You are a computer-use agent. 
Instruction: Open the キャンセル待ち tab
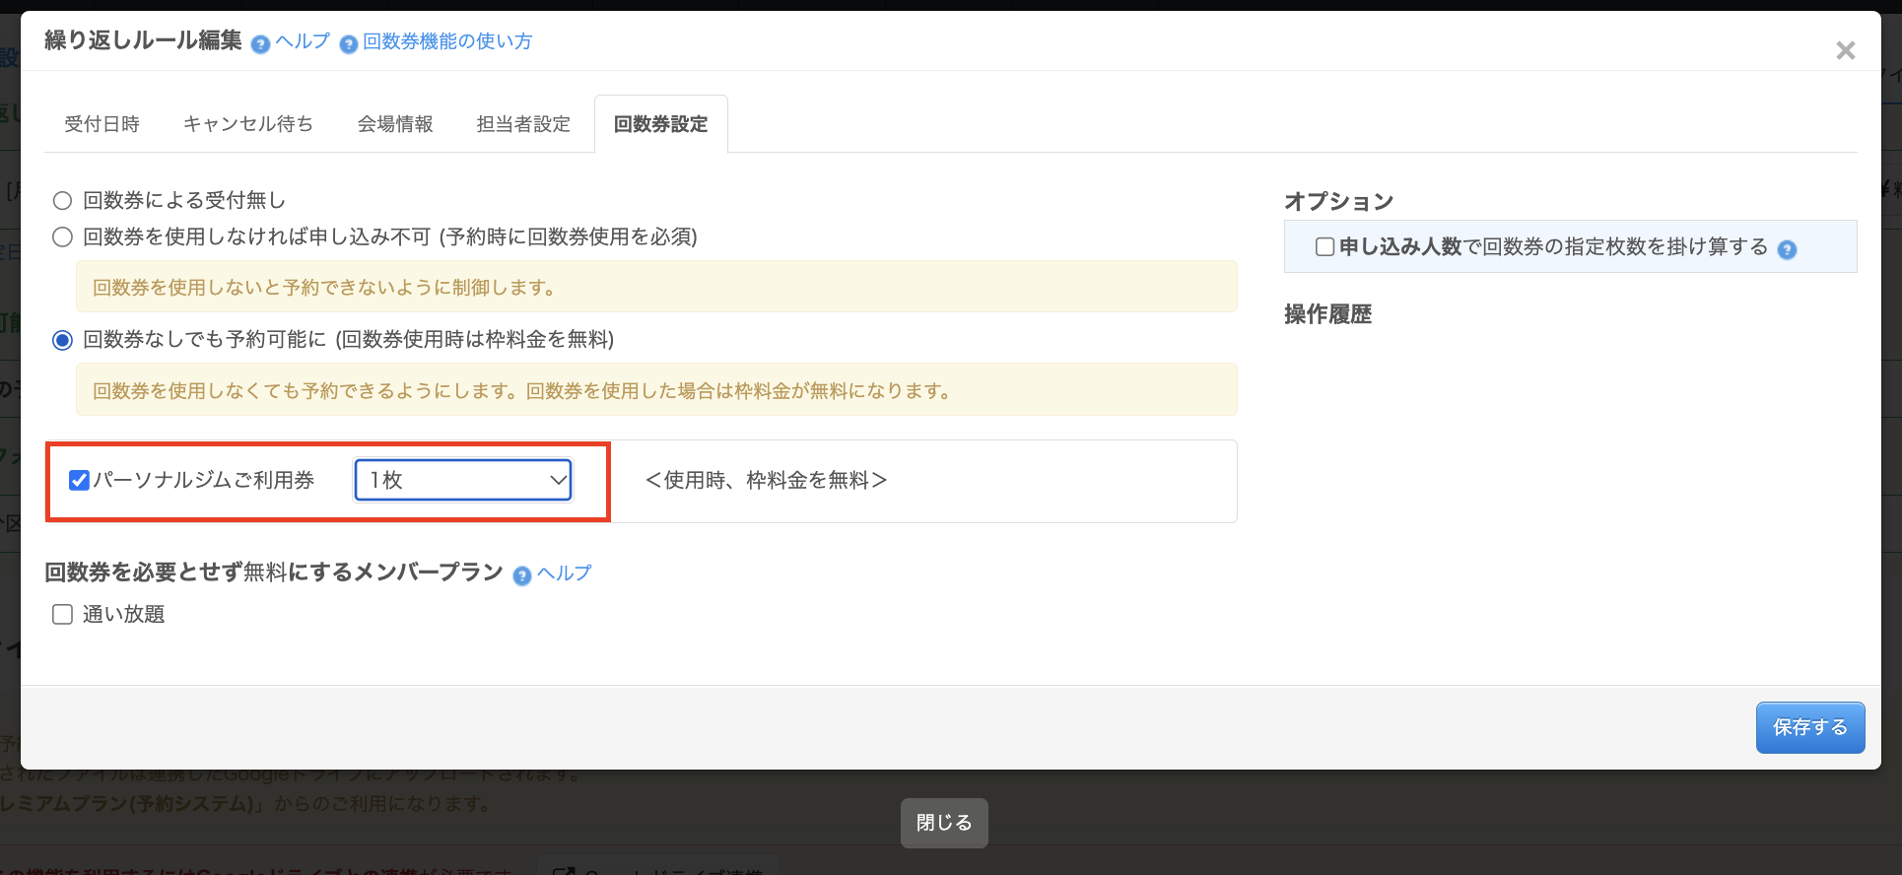point(248,124)
